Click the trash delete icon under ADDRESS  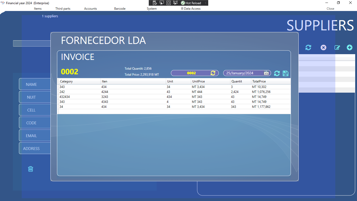point(31,169)
